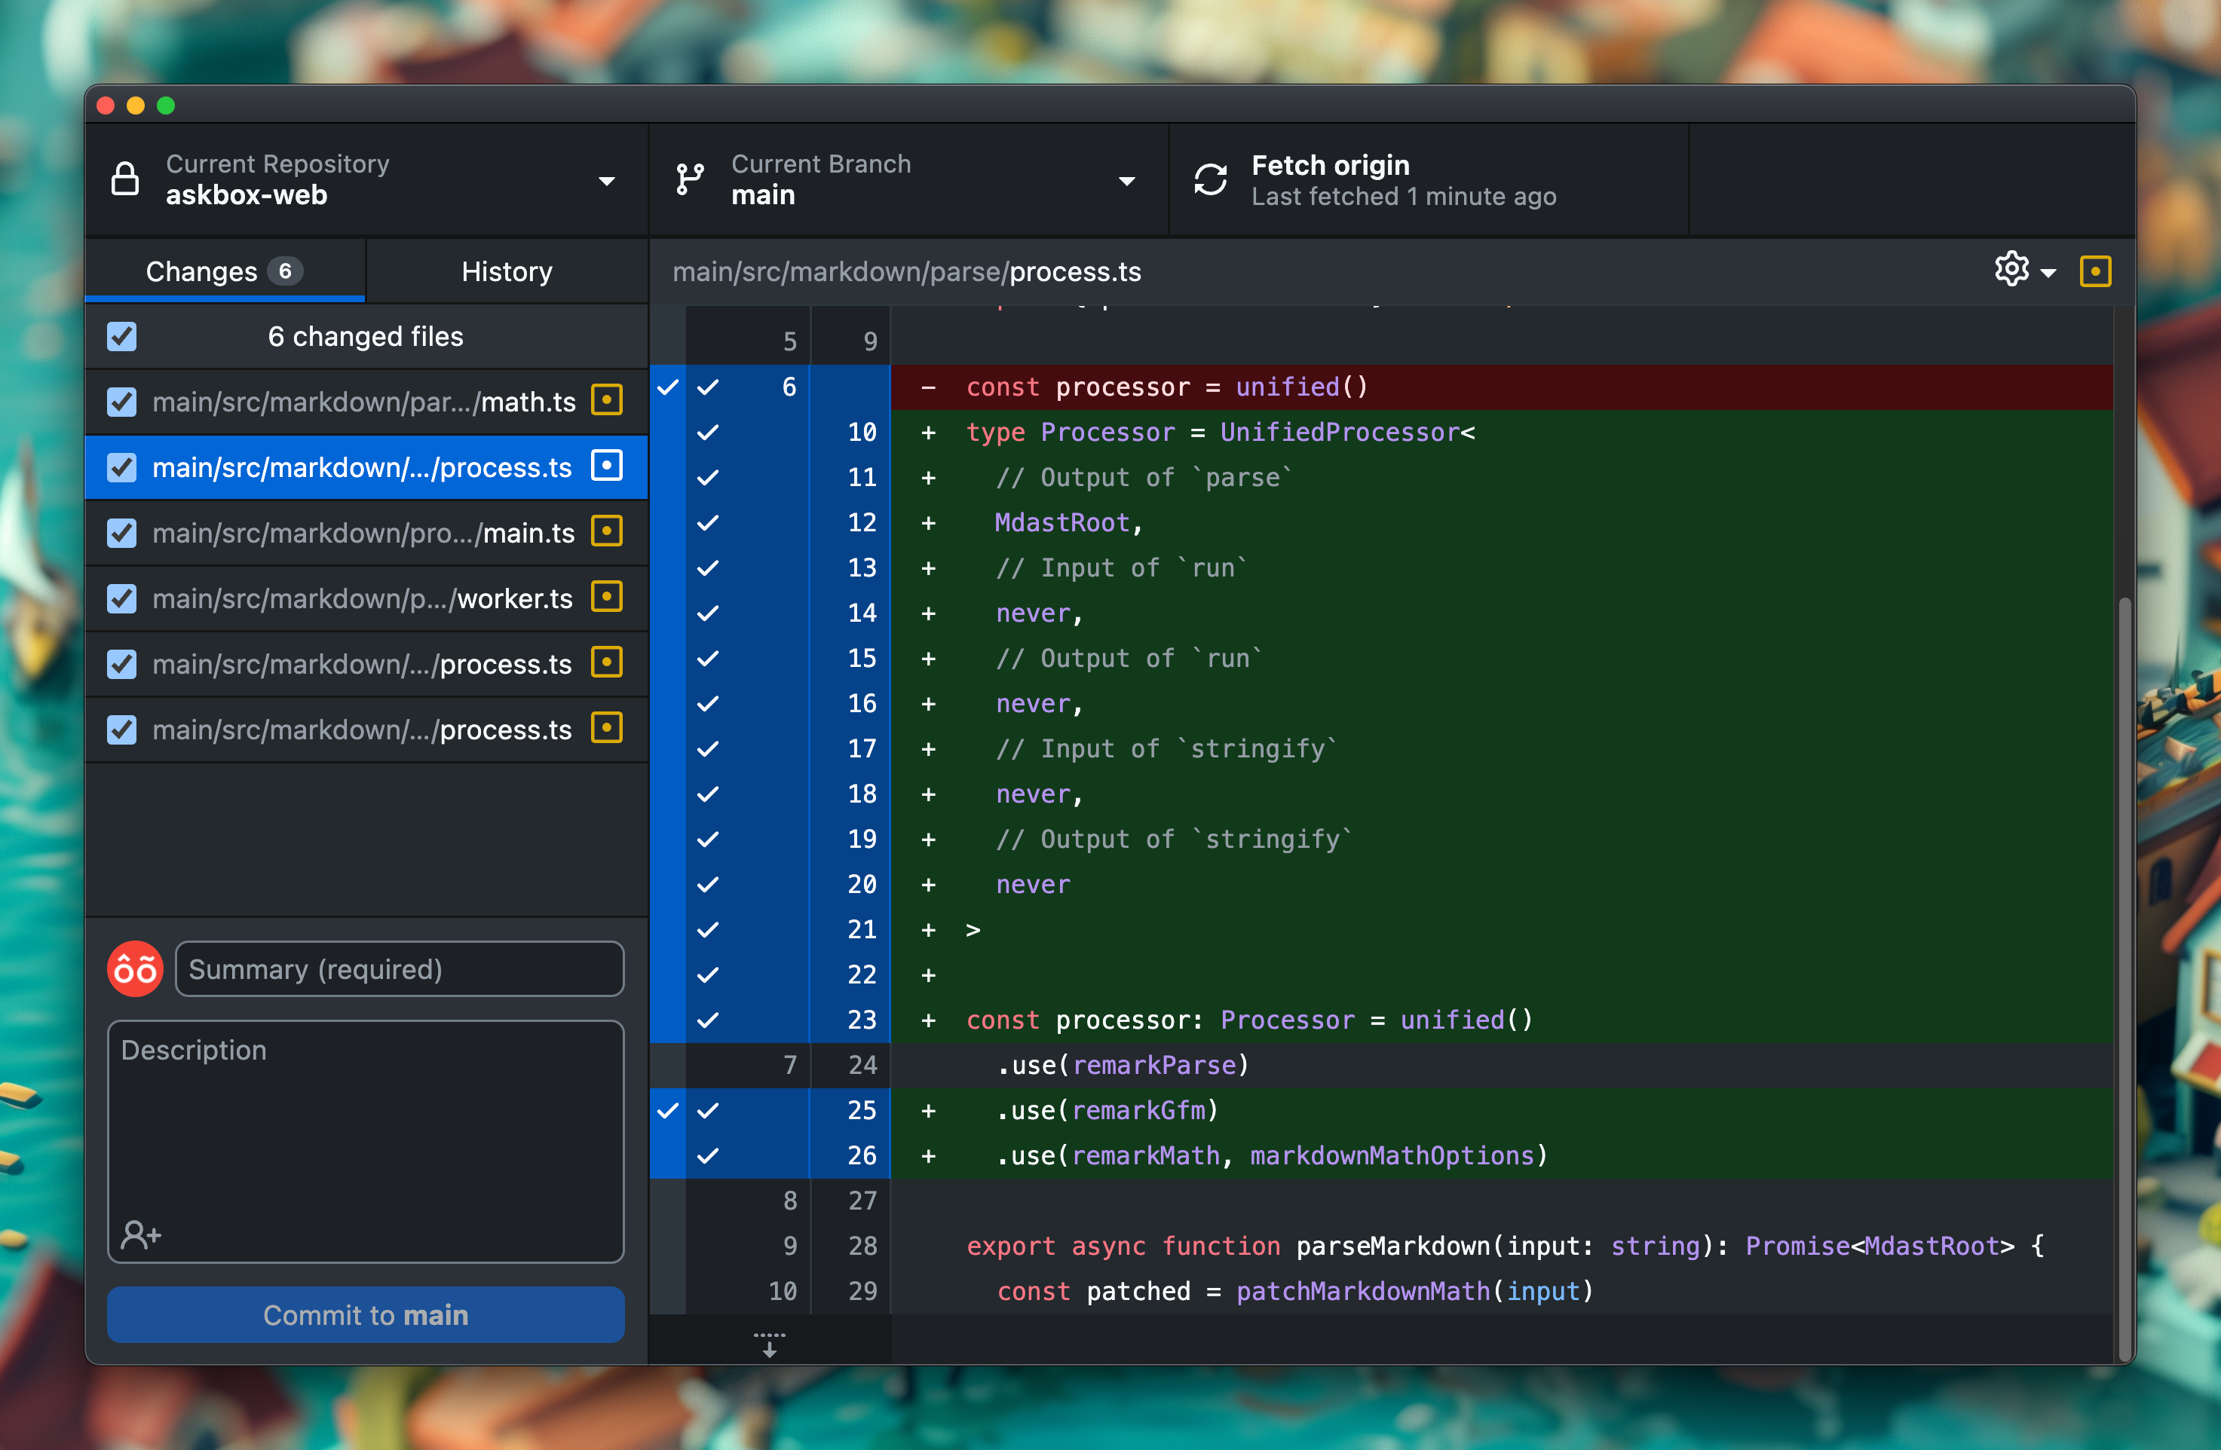Toggle hunk selection checkmark at line 6
Screen dimensions: 2221x1450
tap(668, 387)
